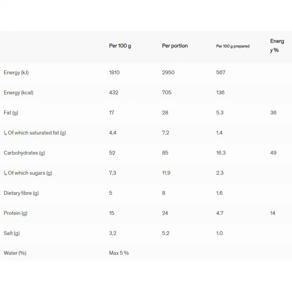
Task: Select the fat energy percentage value 36
Action: coord(273,113)
